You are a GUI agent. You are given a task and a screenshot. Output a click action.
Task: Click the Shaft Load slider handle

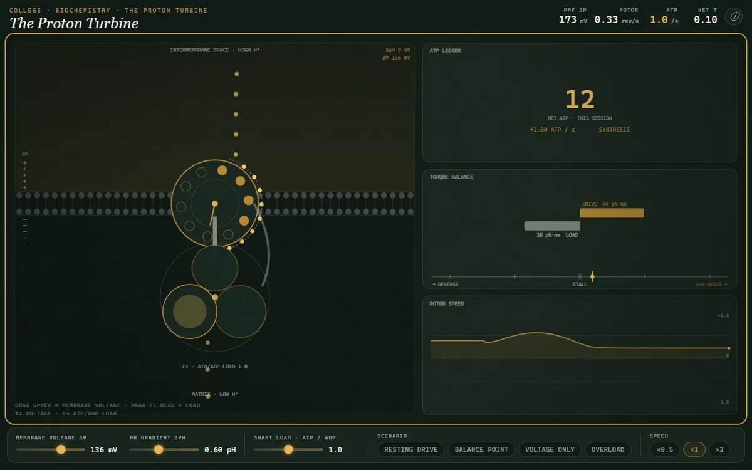(x=288, y=449)
